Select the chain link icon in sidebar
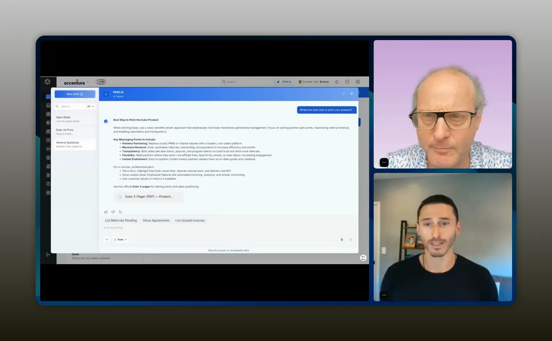Screen dimensions: 552x341 (48, 149)
